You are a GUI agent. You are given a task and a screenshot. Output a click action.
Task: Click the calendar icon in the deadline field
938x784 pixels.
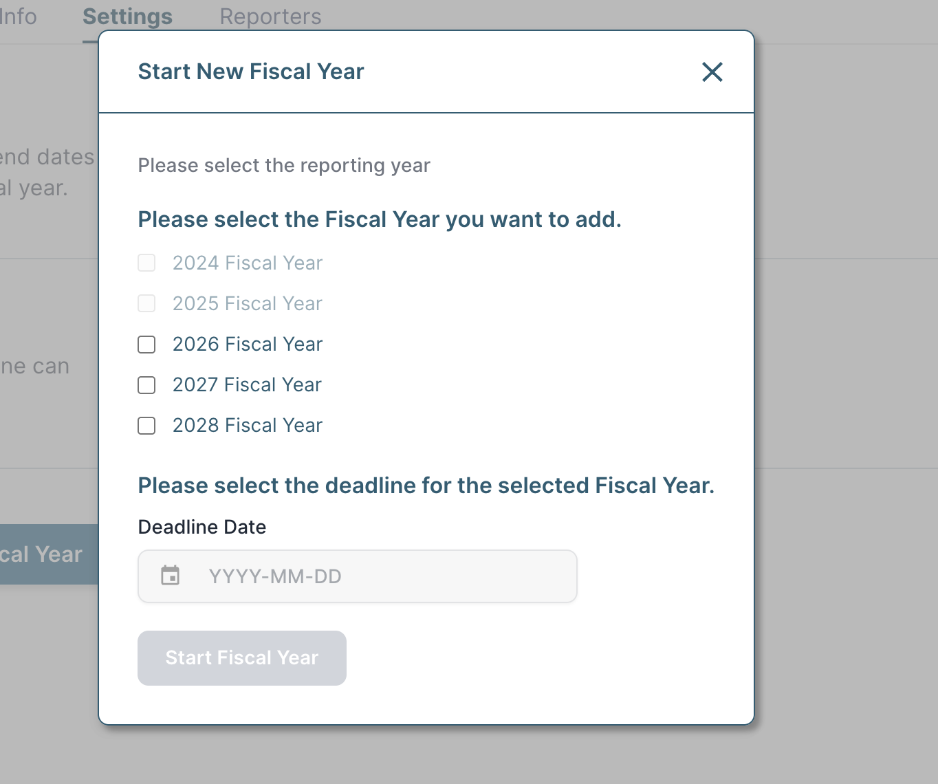click(170, 576)
